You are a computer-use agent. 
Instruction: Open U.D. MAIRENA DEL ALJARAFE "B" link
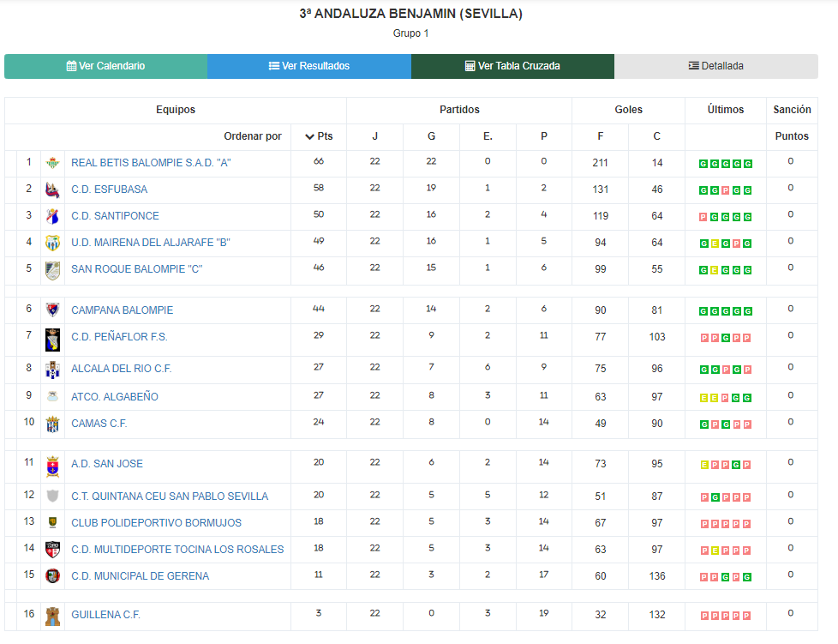(151, 243)
